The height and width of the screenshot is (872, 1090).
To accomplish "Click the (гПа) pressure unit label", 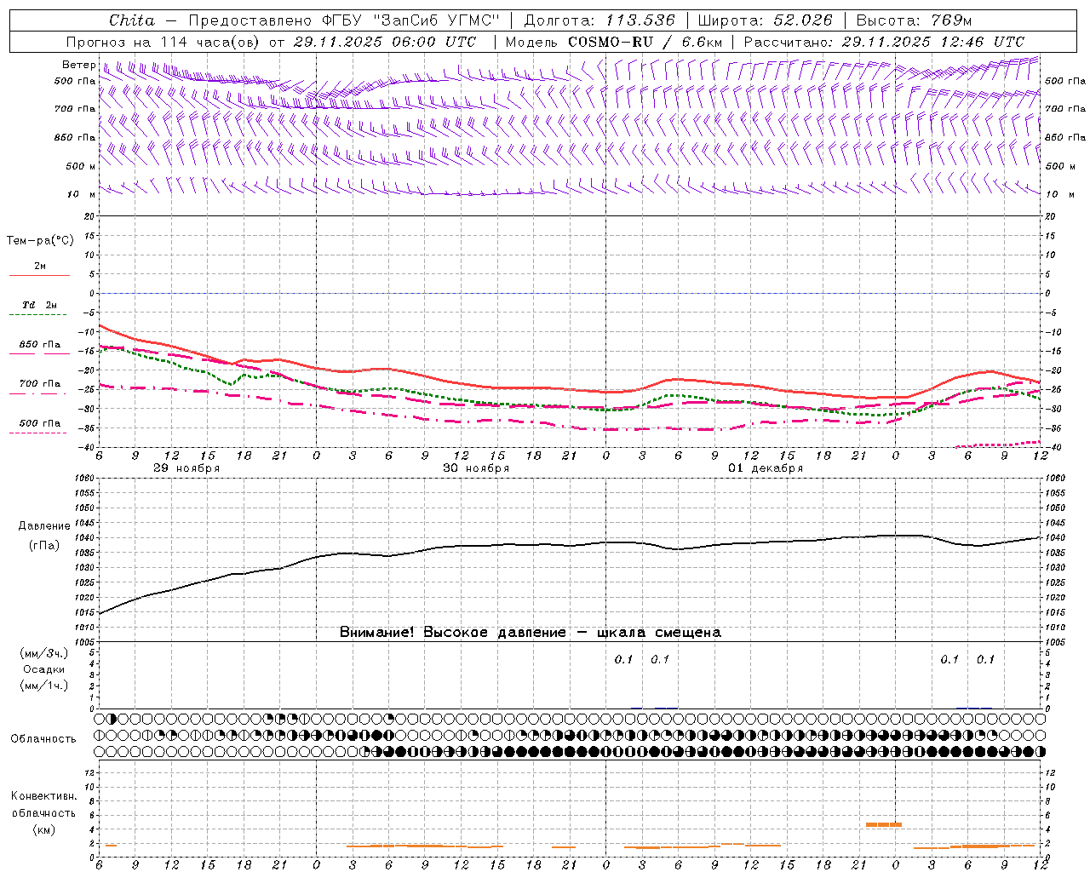I will pos(44,545).
